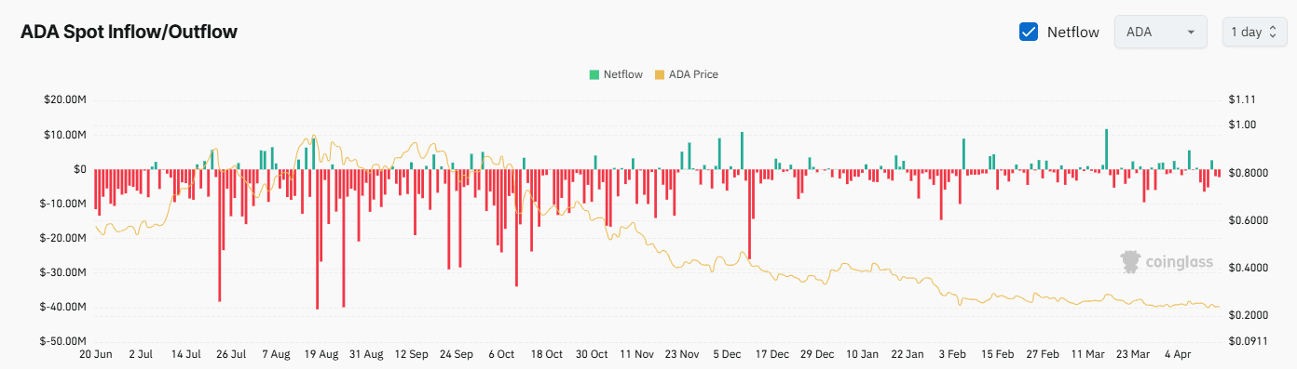This screenshot has width=1297, height=369.
Task: Click the 17 Dec date label
Action: click(x=772, y=354)
